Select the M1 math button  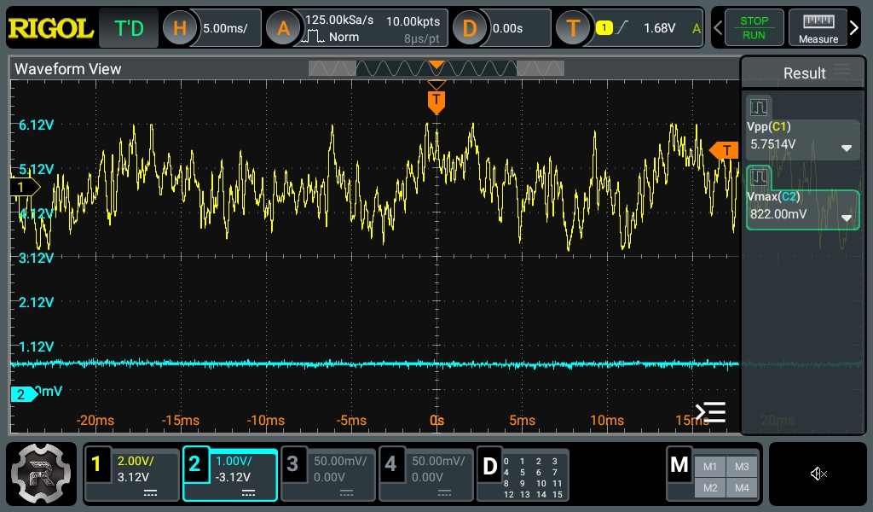click(710, 467)
